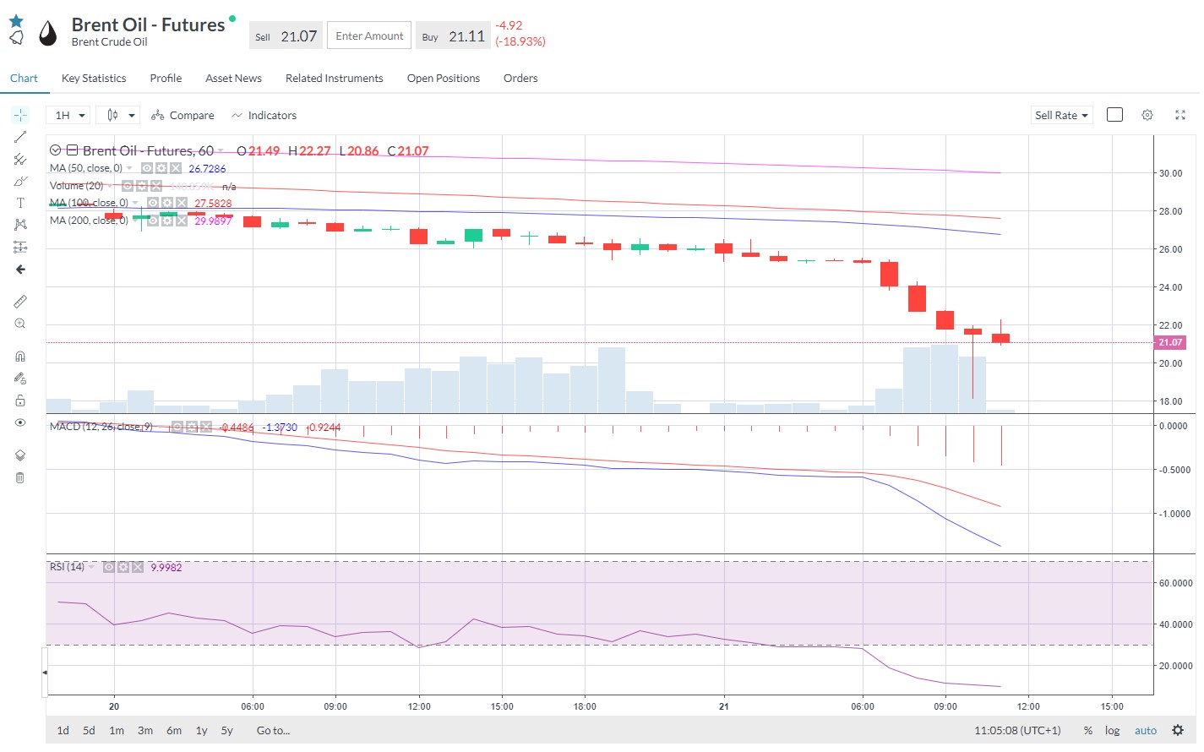
Task: Toggle the eye icon to hide all drawings
Action: click(20, 422)
